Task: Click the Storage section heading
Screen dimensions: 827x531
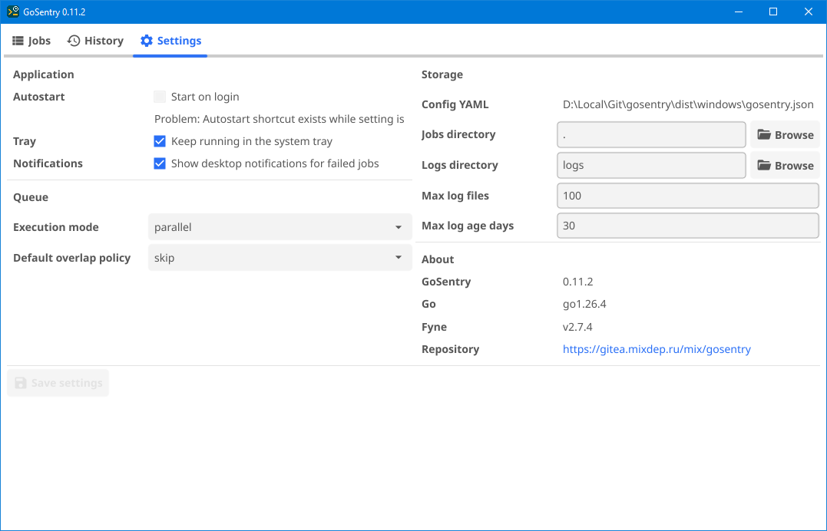Action: click(x=442, y=74)
